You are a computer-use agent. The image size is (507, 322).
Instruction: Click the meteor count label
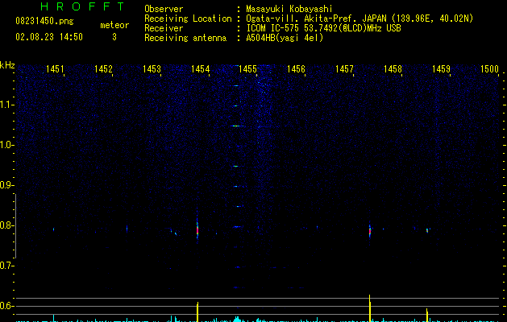pos(114,25)
